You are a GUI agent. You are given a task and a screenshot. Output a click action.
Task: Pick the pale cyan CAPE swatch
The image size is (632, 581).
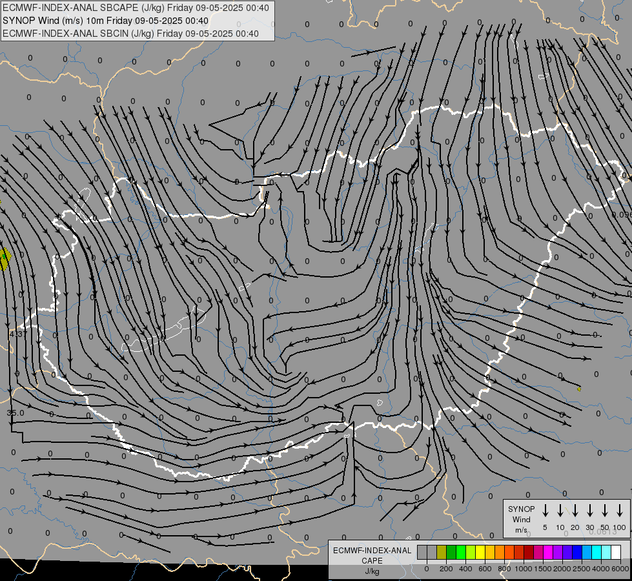coord(606,552)
